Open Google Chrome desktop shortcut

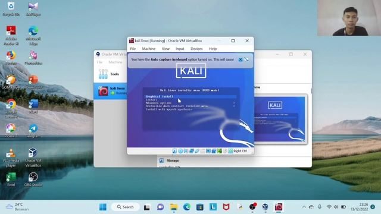11,109
